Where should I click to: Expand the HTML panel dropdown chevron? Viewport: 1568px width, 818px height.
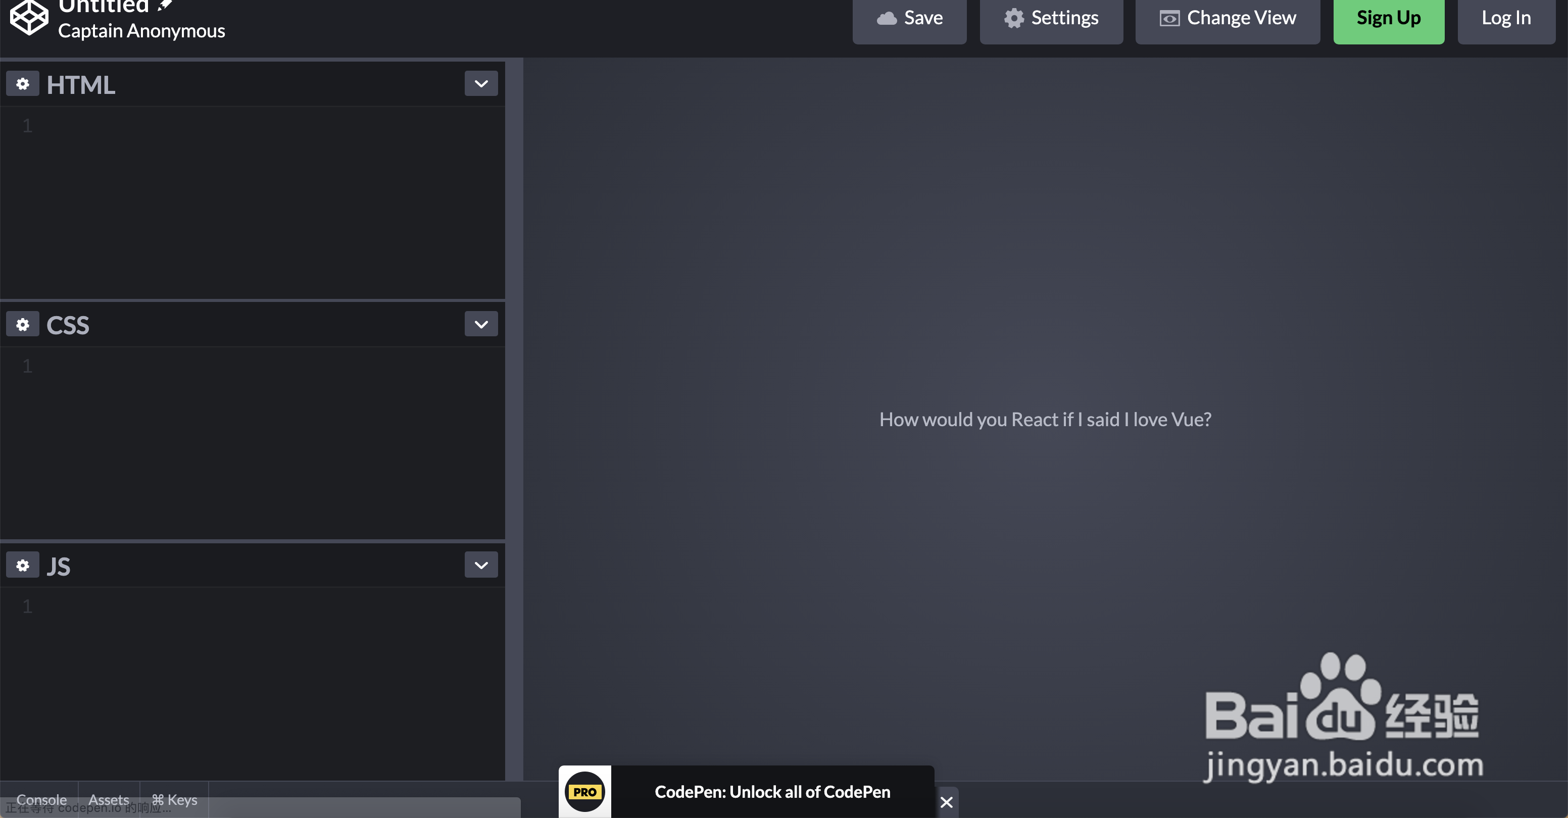tap(481, 84)
